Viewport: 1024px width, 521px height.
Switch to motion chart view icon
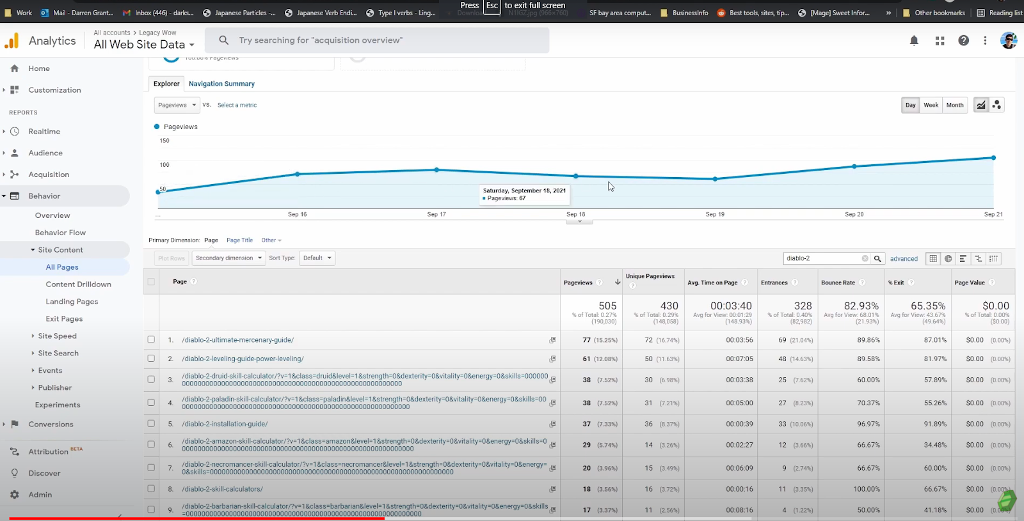(x=996, y=105)
